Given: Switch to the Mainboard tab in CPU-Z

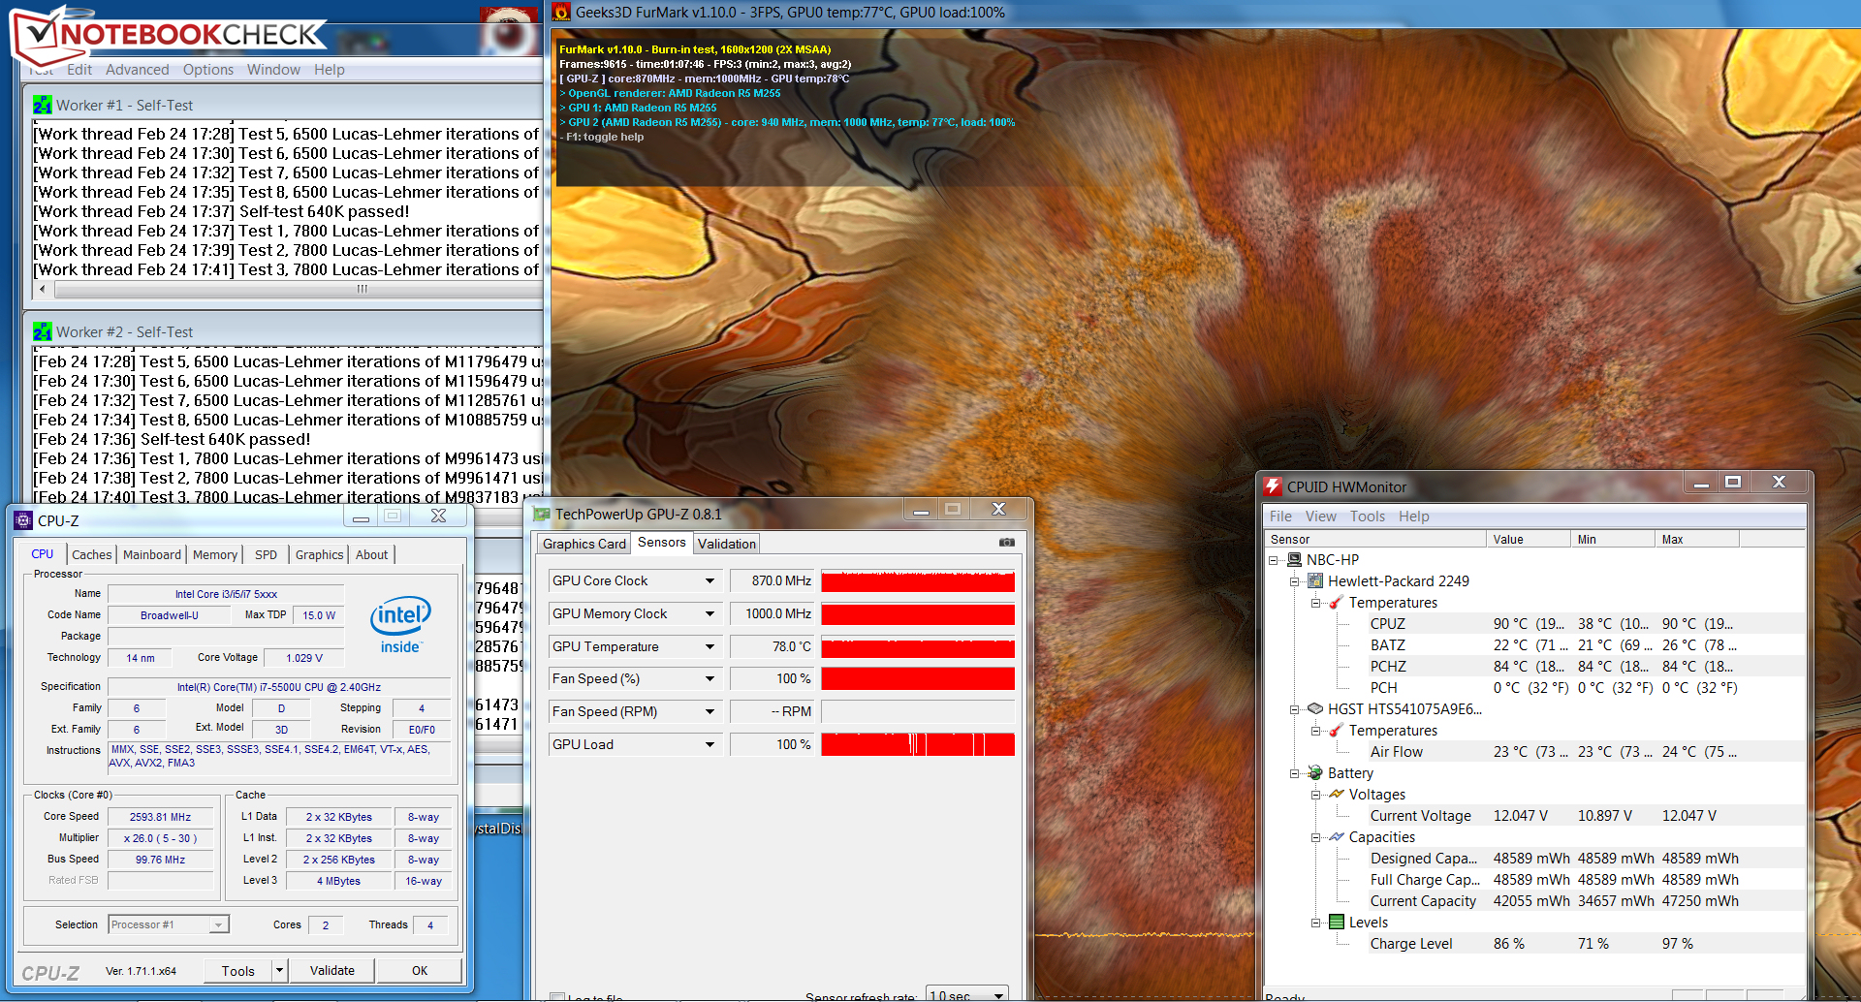Looking at the screenshot, I should 152,554.
